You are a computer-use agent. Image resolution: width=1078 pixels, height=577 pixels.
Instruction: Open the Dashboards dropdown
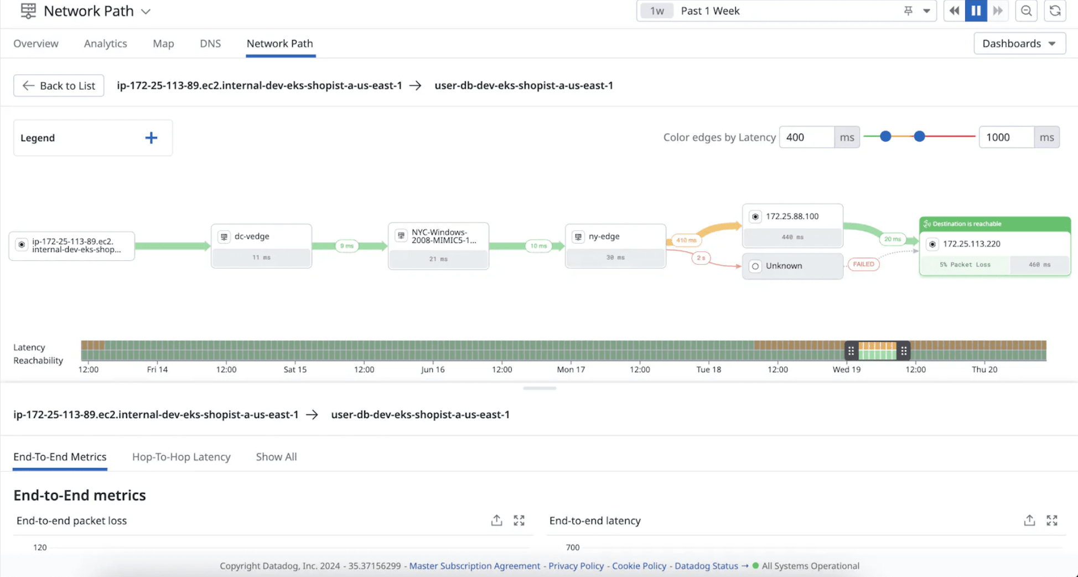1019,44
